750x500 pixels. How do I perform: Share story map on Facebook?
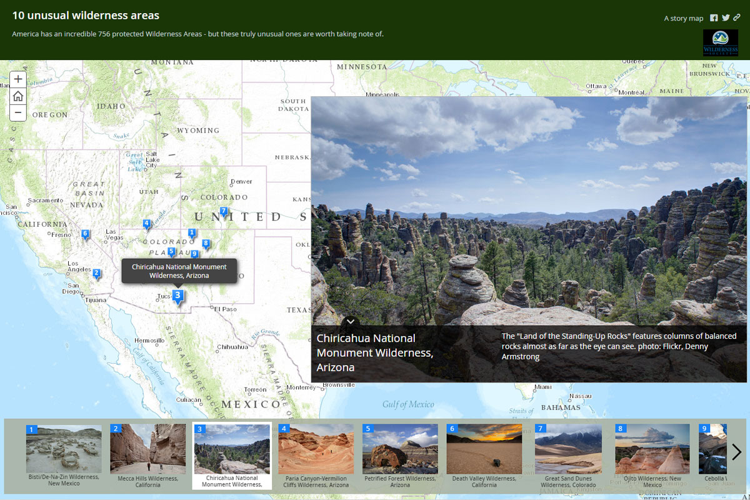click(x=714, y=18)
